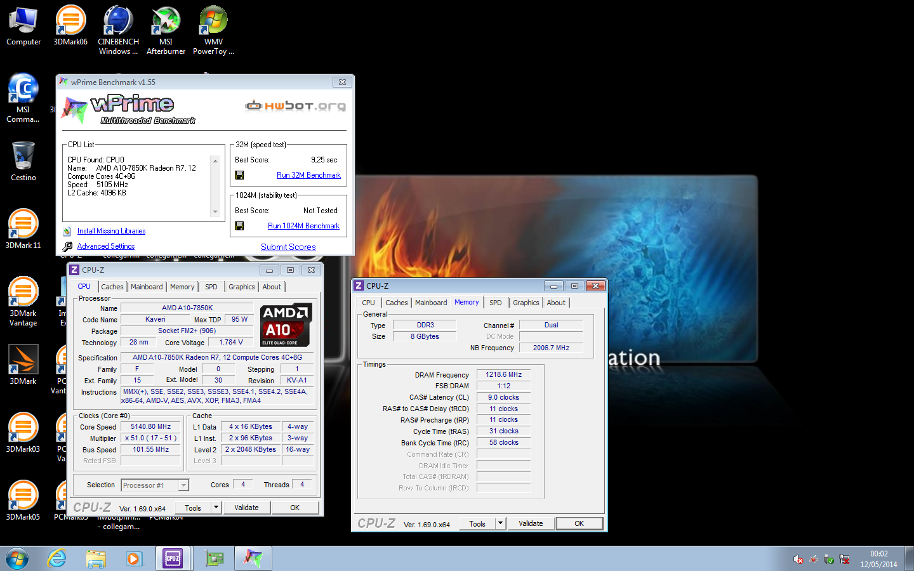Select the SPD tab in the CPU-Z CPU window
Image resolution: width=914 pixels, height=571 pixels.
(211, 287)
